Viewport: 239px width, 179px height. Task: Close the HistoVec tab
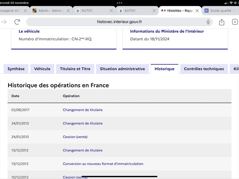pyautogui.click(x=197, y=11)
